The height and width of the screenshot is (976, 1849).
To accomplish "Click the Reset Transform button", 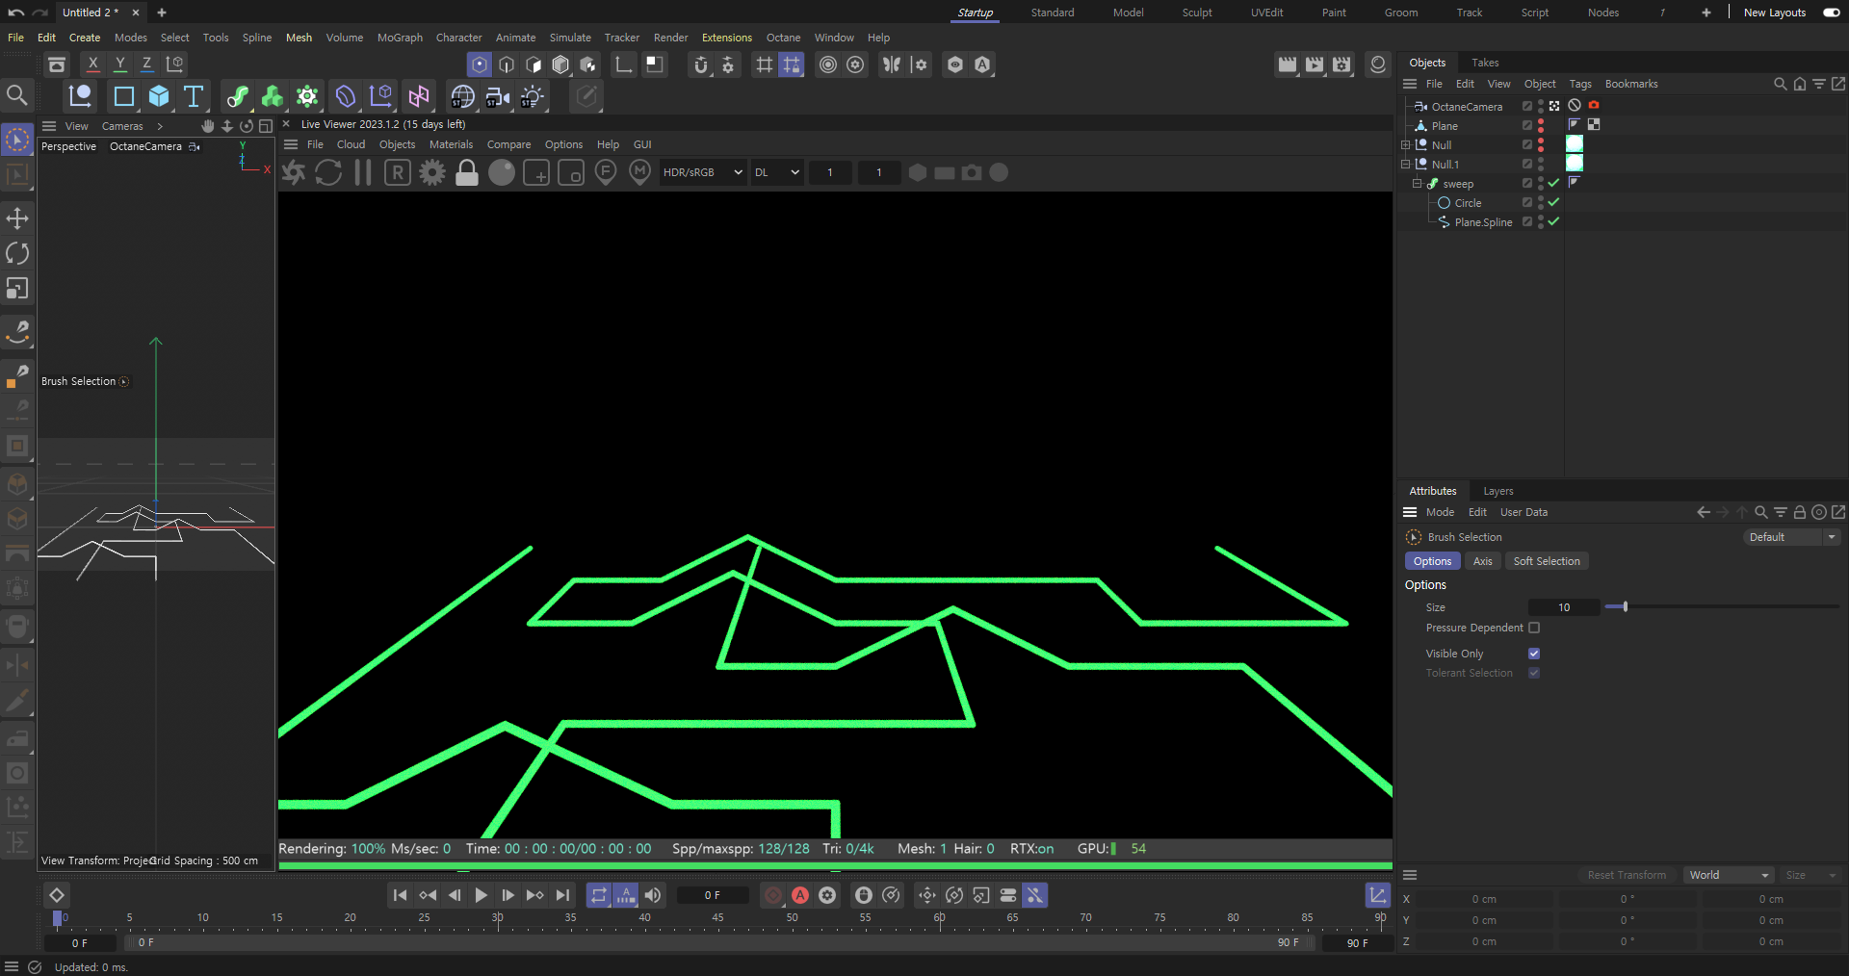I will (x=1627, y=875).
